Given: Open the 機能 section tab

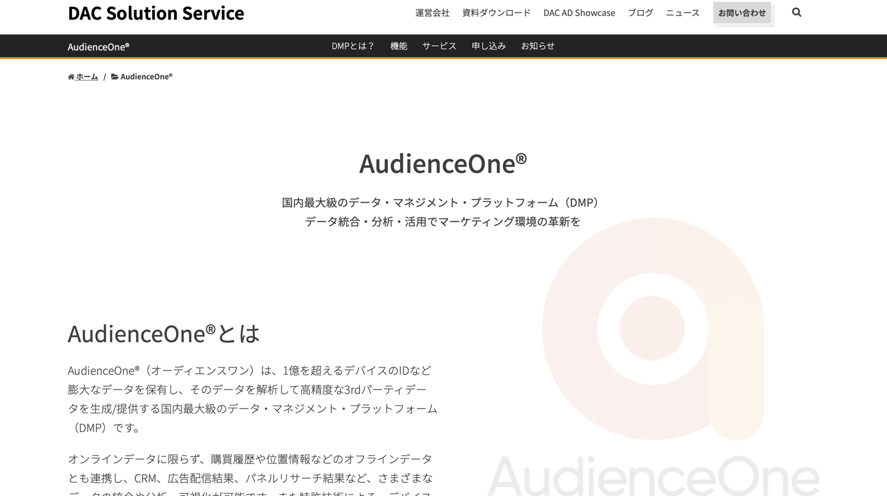Looking at the screenshot, I should 399,46.
